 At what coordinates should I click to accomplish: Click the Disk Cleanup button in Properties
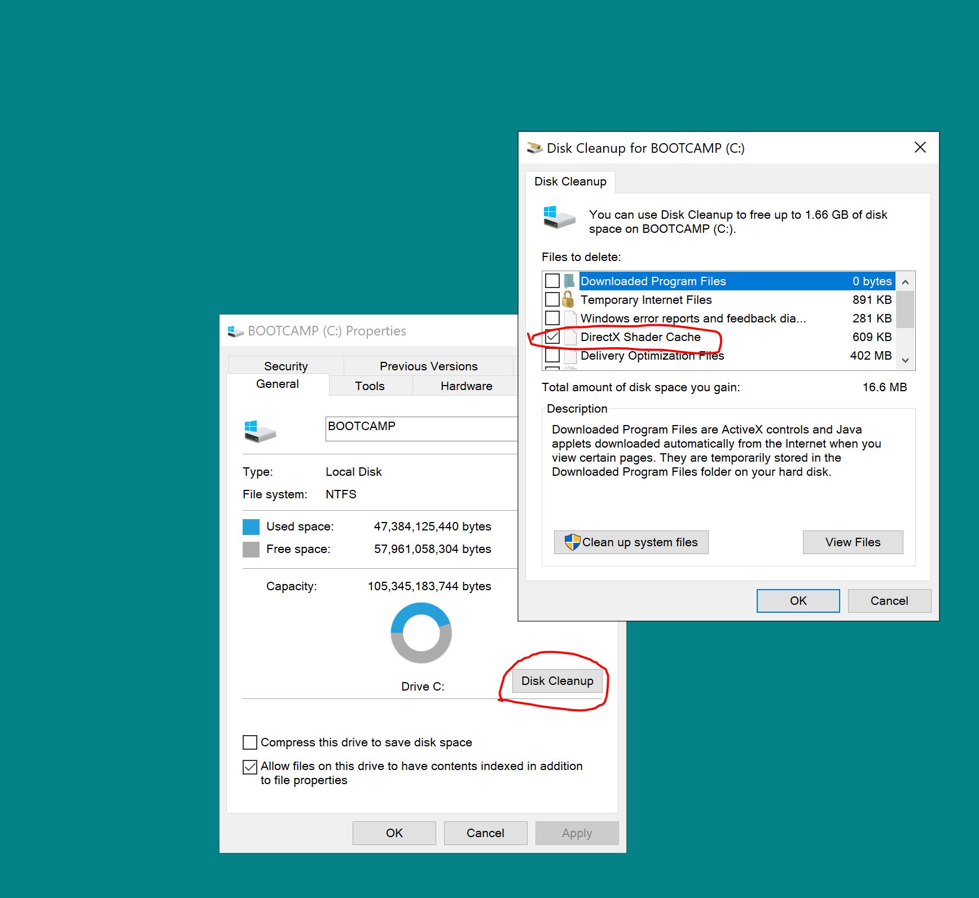pos(557,681)
